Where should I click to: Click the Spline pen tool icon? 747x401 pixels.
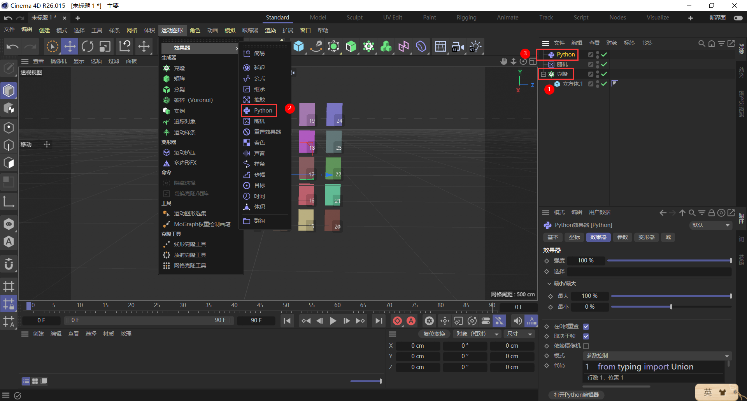[x=316, y=46]
